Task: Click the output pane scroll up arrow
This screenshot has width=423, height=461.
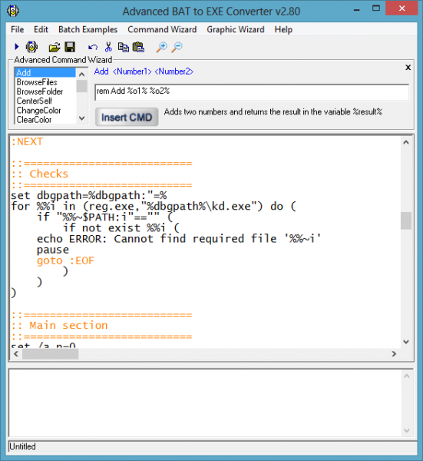Action: point(407,376)
